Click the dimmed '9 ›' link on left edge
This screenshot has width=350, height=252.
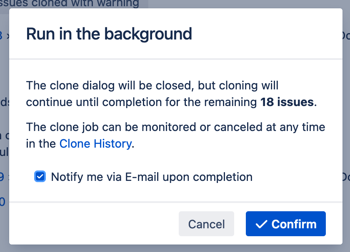point(3,177)
